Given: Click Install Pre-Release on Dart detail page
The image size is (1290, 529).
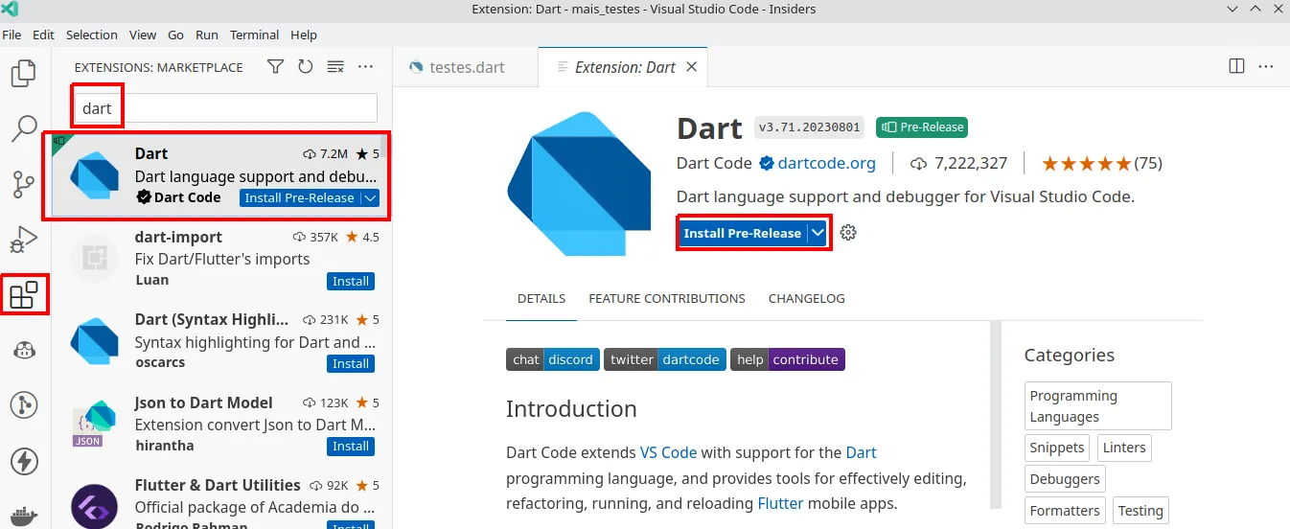Looking at the screenshot, I should (x=743, y=233).
